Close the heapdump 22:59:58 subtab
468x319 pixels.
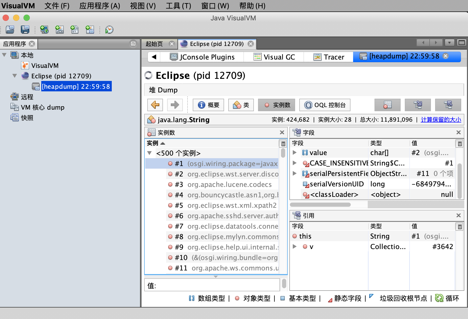click(446, 56)
